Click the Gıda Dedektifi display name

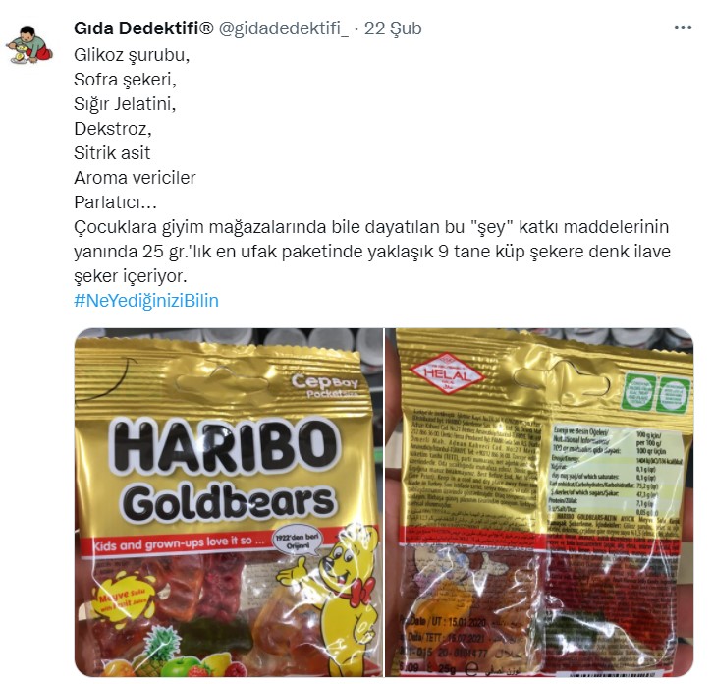coord(143,28)
